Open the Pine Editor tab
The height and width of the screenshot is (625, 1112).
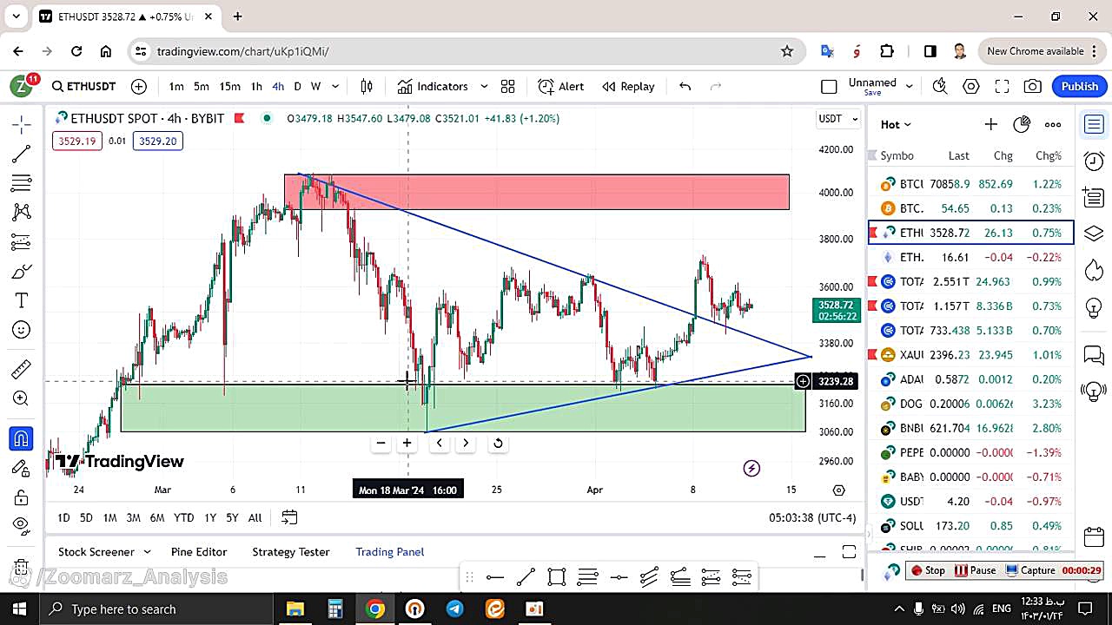pyautogui.click(x=199, y=551)
